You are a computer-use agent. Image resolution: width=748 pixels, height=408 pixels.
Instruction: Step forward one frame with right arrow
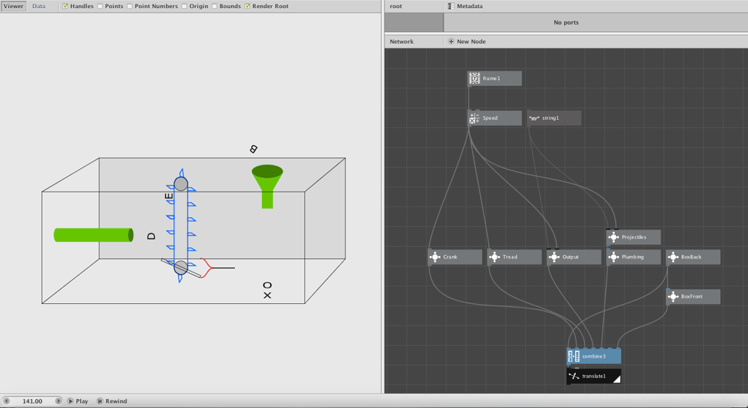[58, 401]
